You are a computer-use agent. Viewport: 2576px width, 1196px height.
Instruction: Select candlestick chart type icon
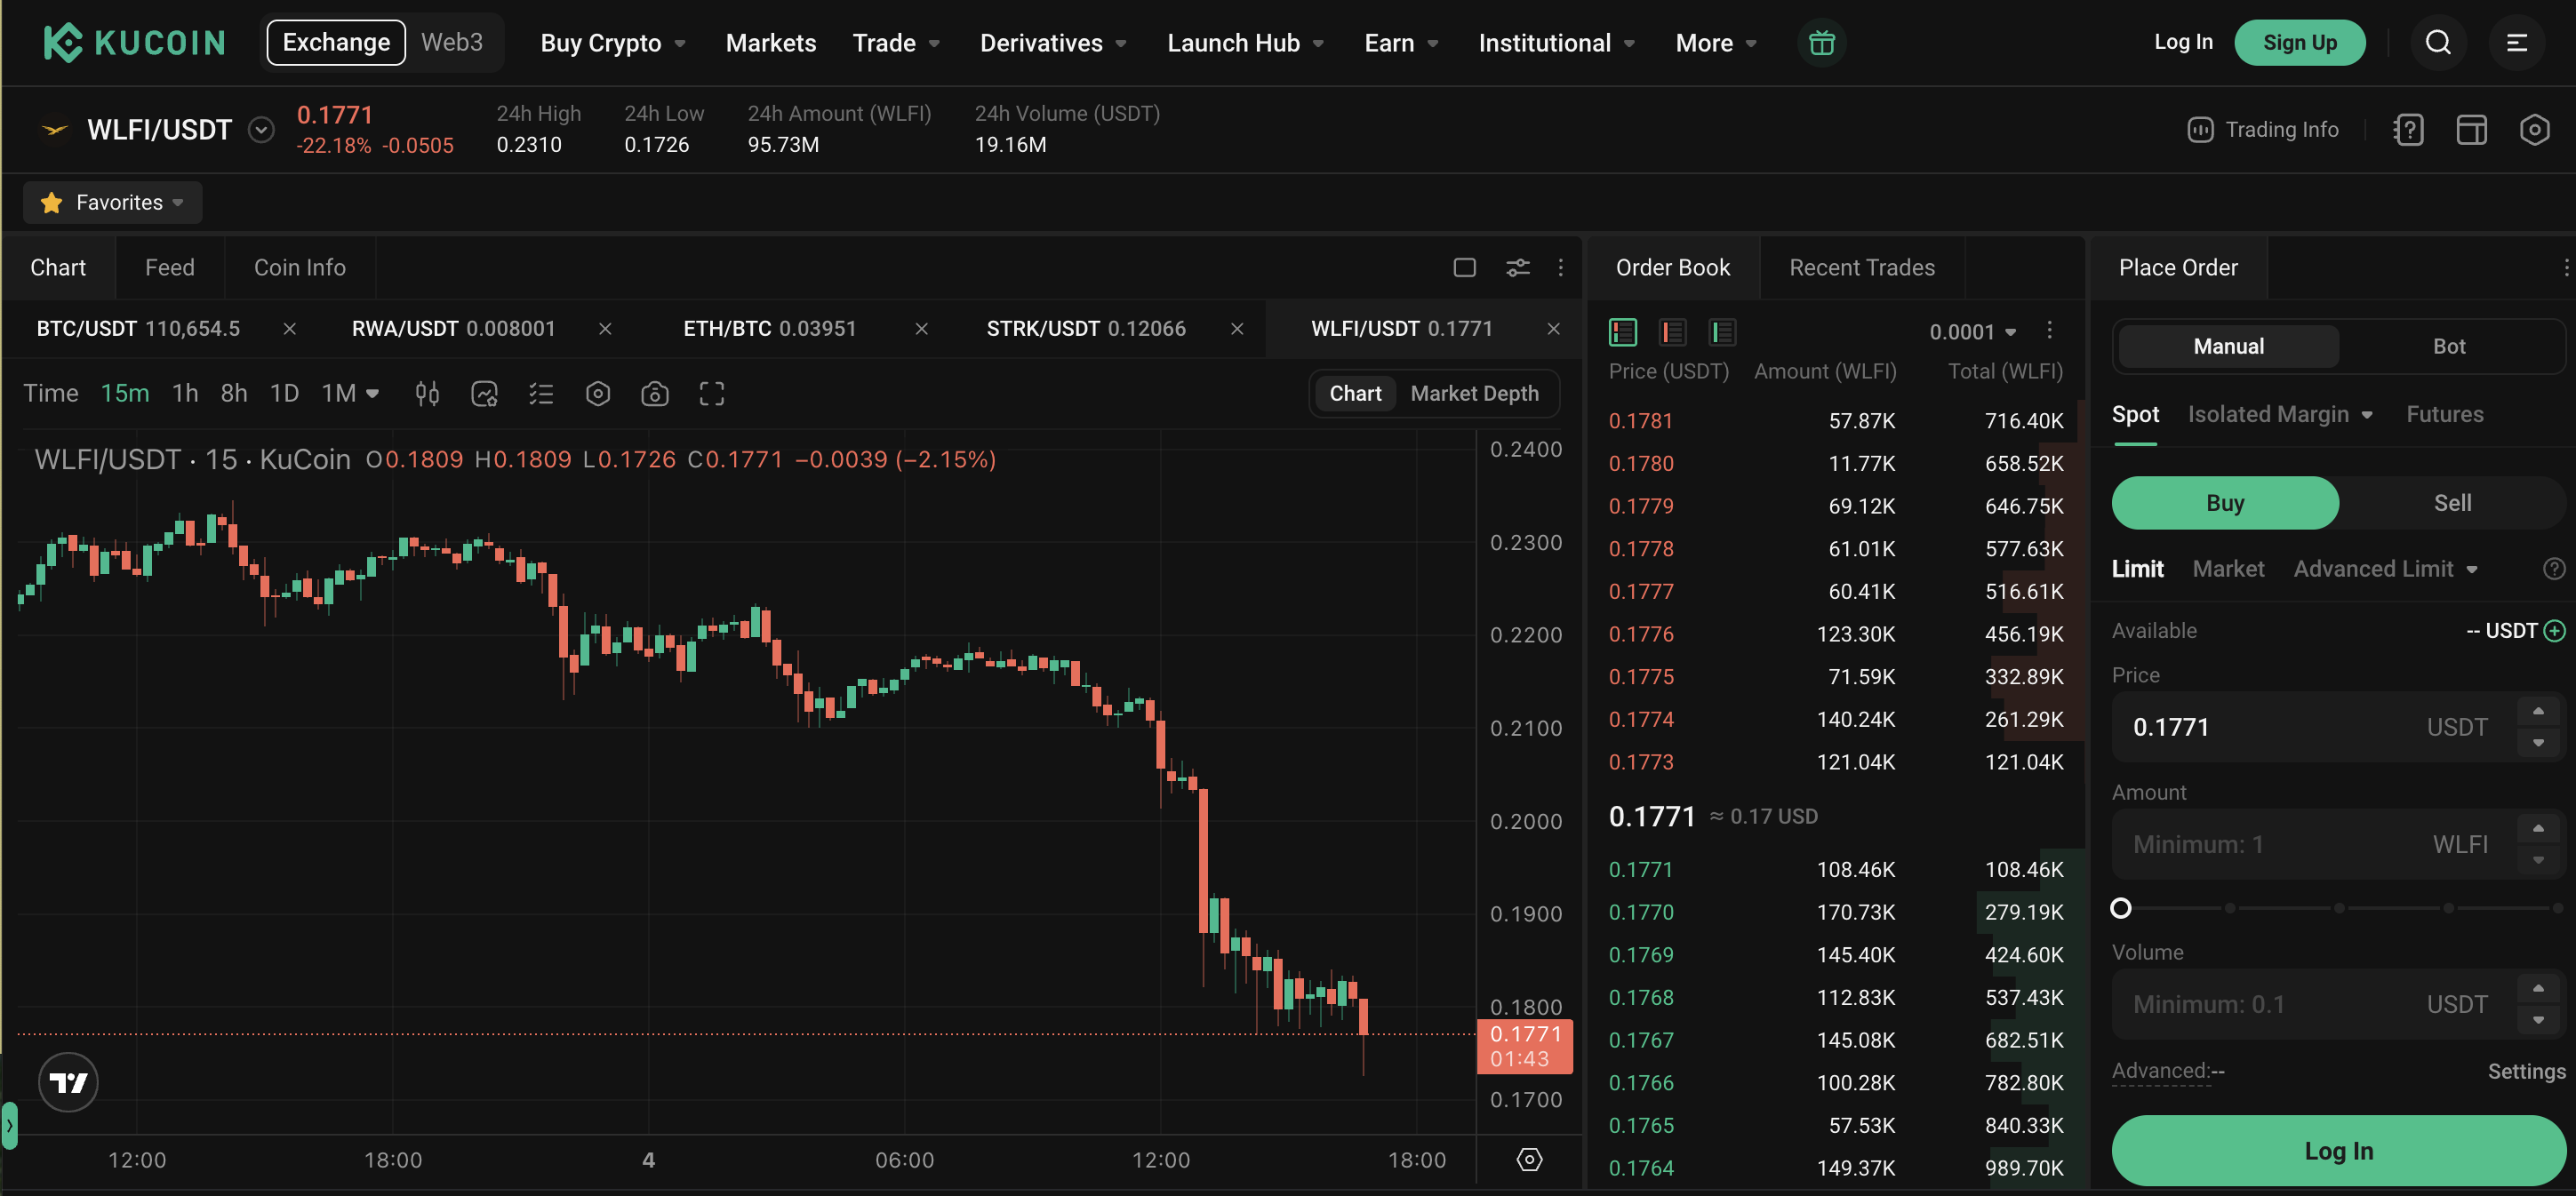click(427, 394)
